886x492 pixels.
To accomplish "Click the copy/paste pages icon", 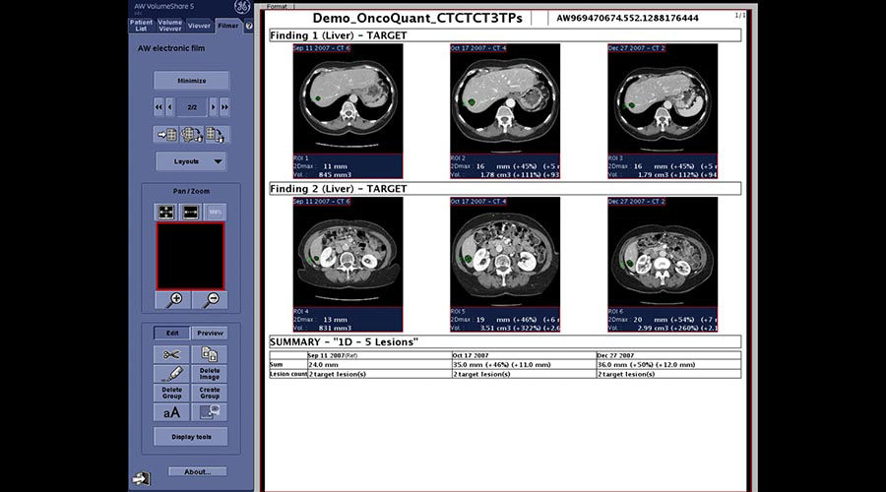I will [x=209, y=354].
